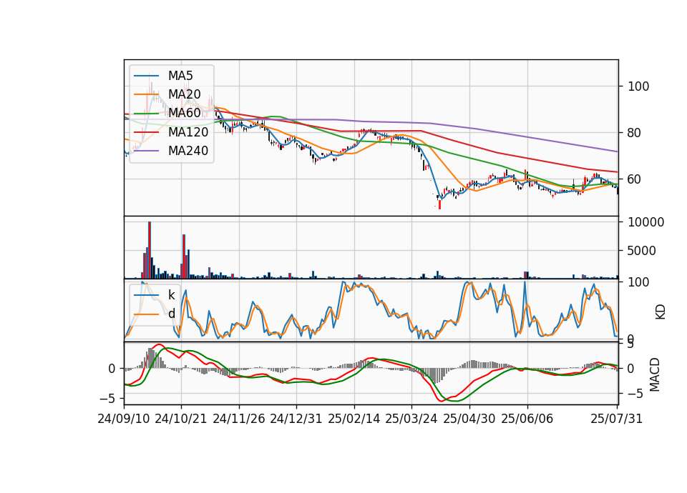Click the 24/10/21 date axis label
687x493 pixels.
(181, 419)
